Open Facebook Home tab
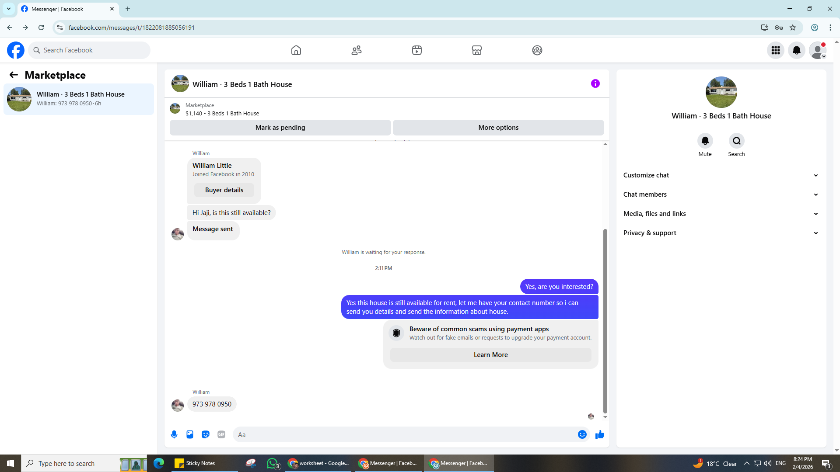840x472 pixels. coord(296,50)
